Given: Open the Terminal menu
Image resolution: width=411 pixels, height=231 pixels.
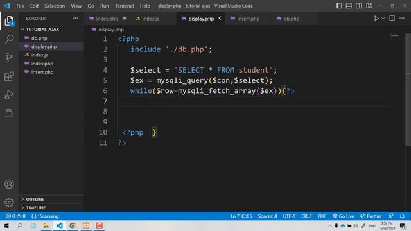Looking at the screenshot, I should 125,6.
